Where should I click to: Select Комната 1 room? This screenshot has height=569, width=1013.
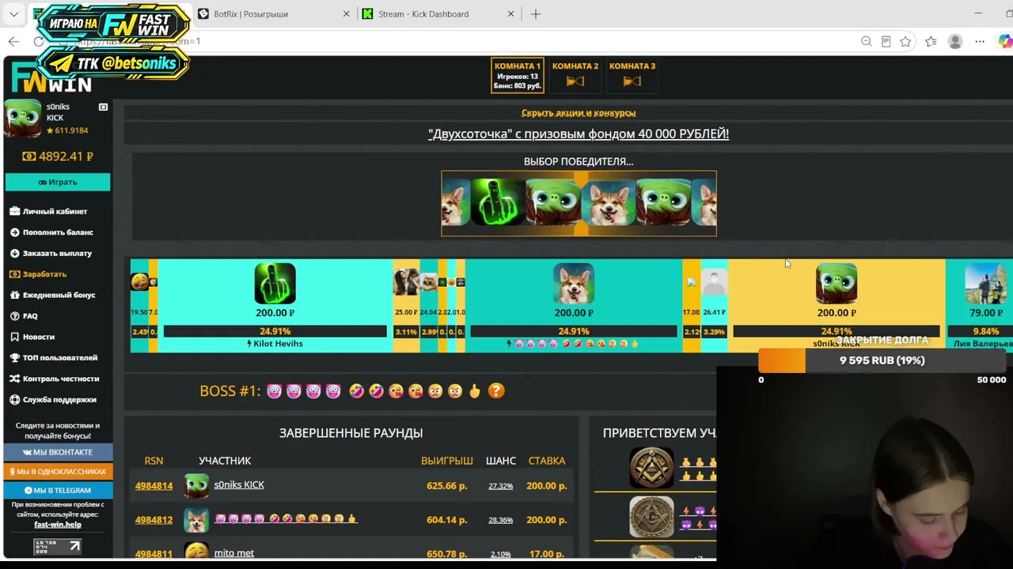click(x=518, y=76)
